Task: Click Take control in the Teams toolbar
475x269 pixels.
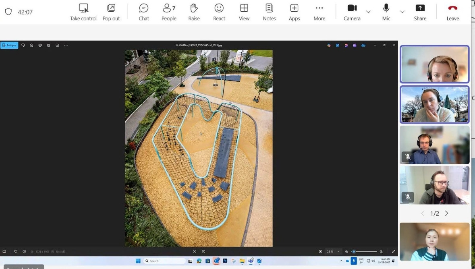Action: click(83, 12)
